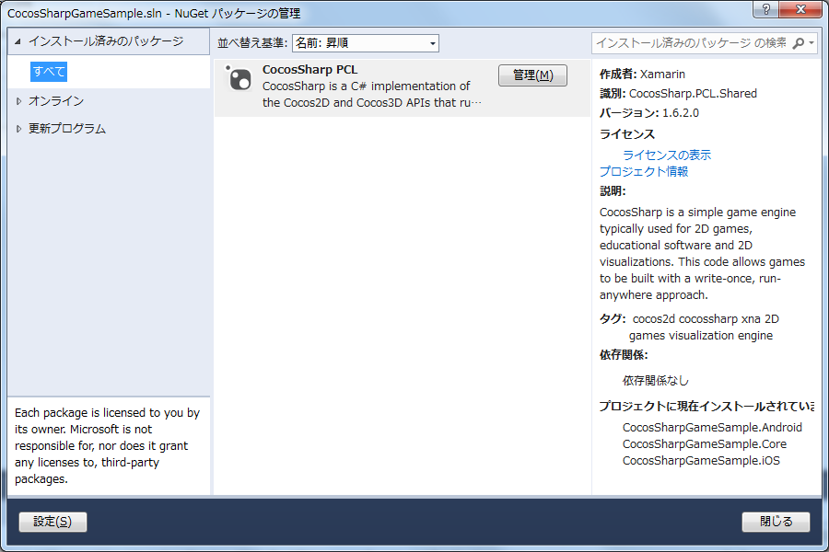Click the cocos2d tag text

coord(650,318)
